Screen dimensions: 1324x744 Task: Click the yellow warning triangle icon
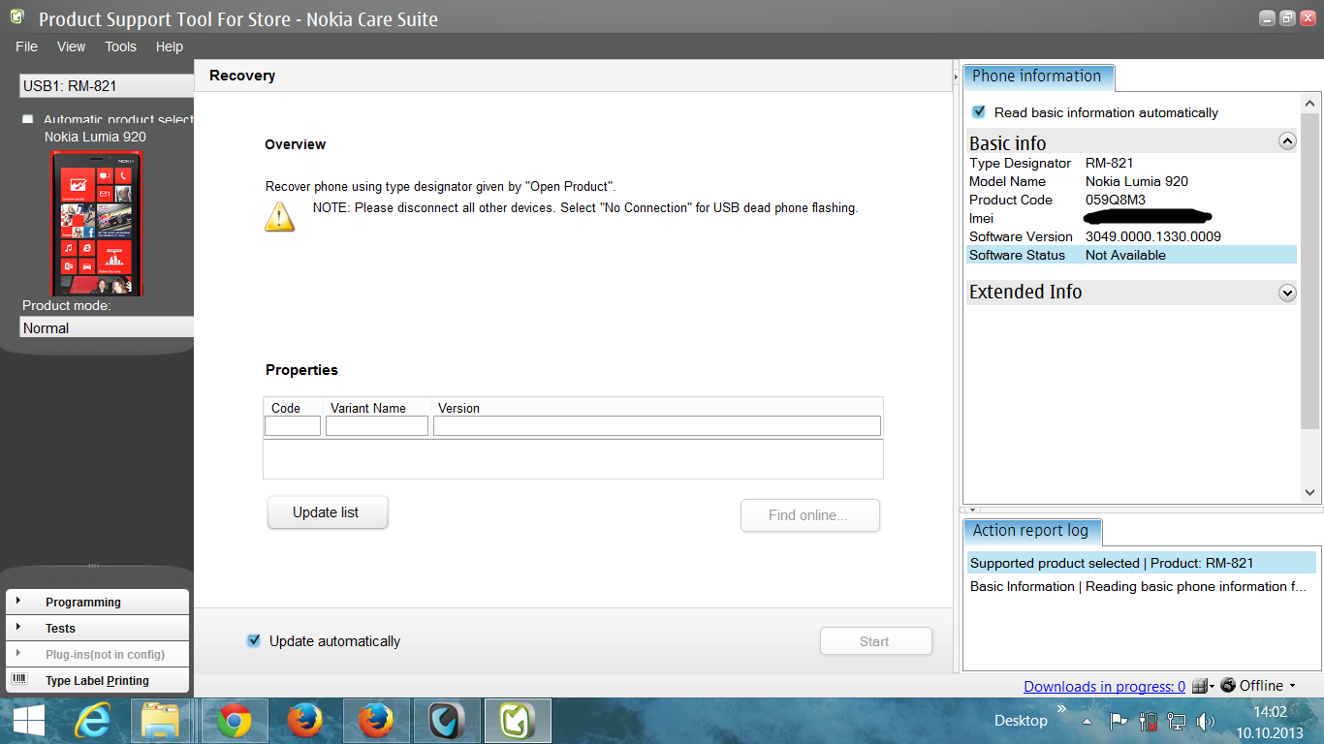pos(279,216)
